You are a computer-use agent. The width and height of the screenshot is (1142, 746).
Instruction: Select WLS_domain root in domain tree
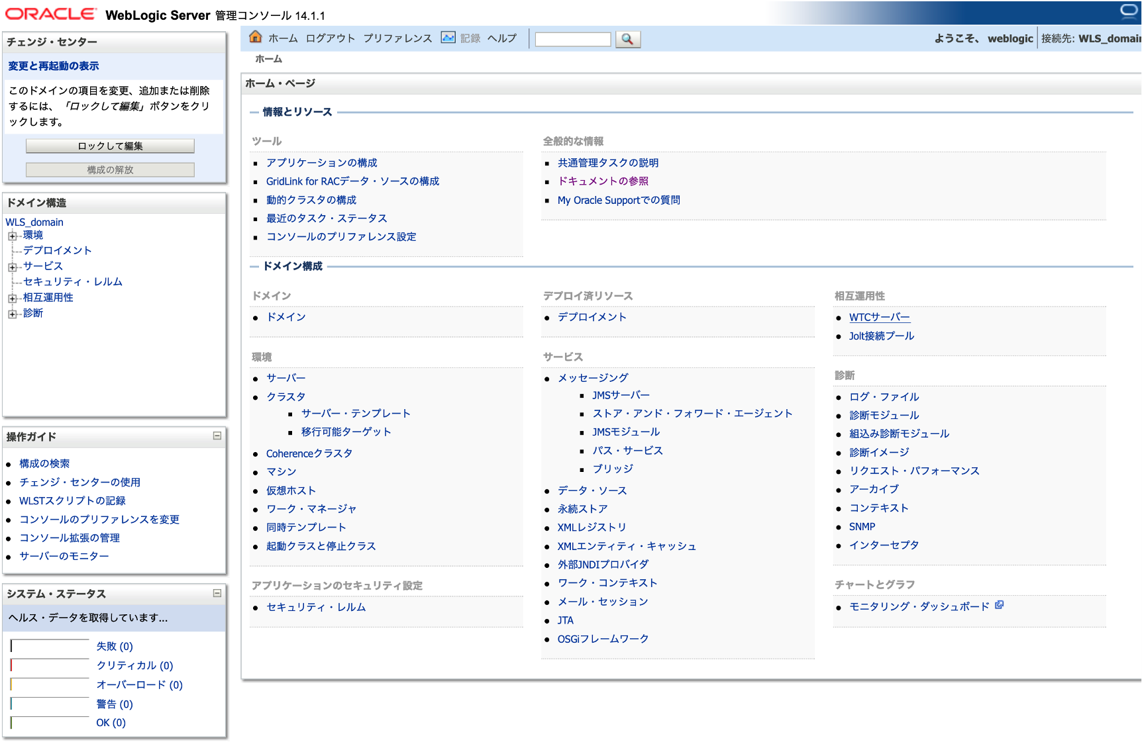(34, 222)
